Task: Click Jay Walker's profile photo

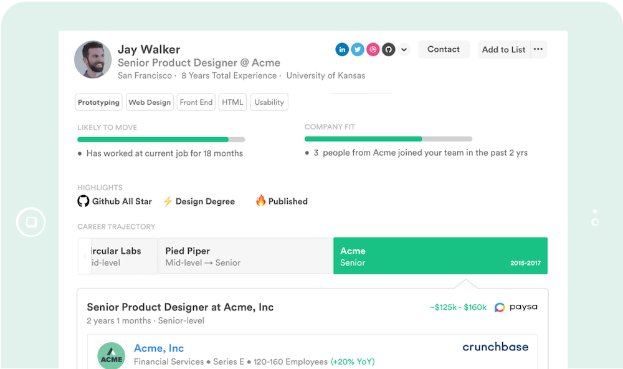Action: pos(93,60)
